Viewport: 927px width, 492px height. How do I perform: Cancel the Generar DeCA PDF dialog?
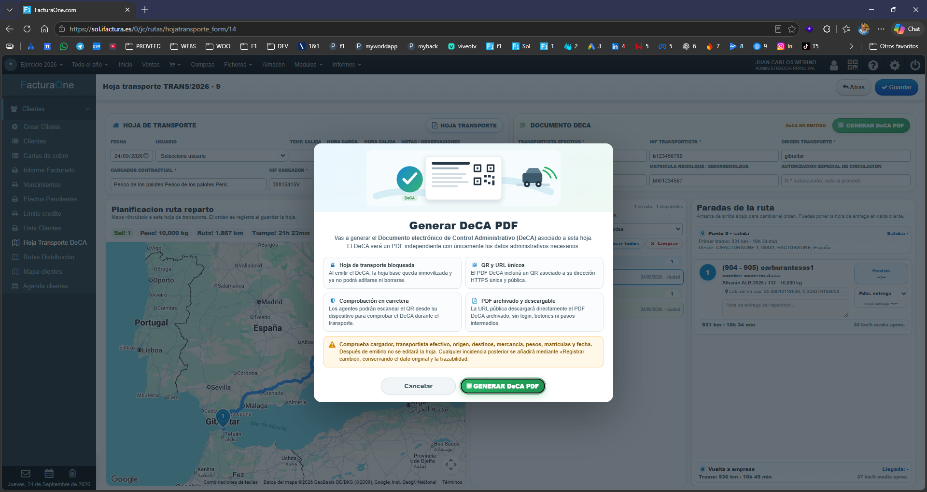pos(418,386)
